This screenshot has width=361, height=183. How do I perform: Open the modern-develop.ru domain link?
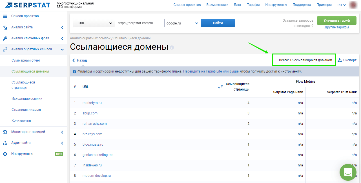click(97, 176)
